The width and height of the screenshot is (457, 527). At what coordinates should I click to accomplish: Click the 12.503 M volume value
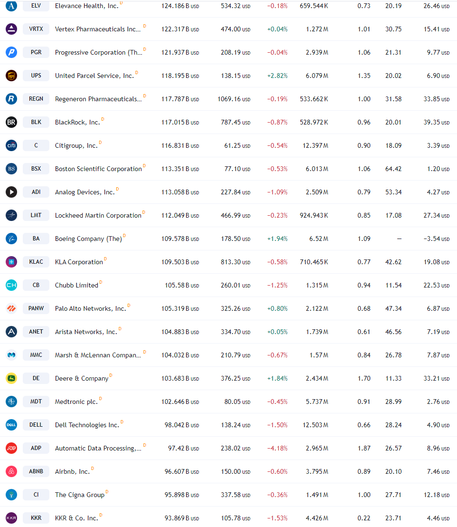click(316, 425)
